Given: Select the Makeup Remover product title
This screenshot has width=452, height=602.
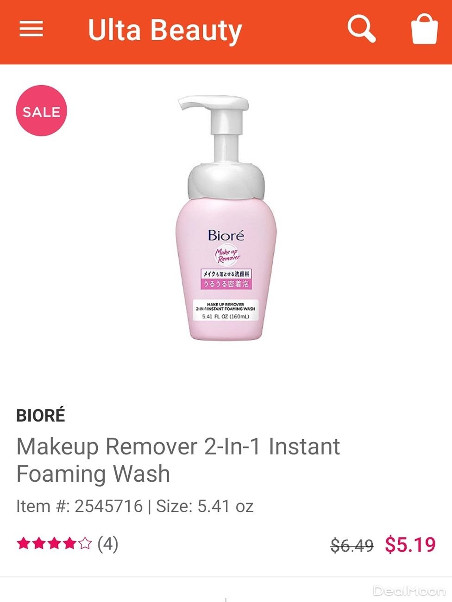Looking at the screenshot, I should click(x=178, y=460).
